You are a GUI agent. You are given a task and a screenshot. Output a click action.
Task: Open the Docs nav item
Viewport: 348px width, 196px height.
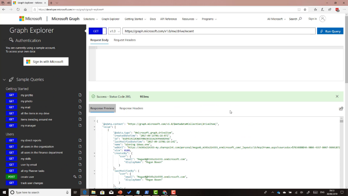tap(153, 19)
